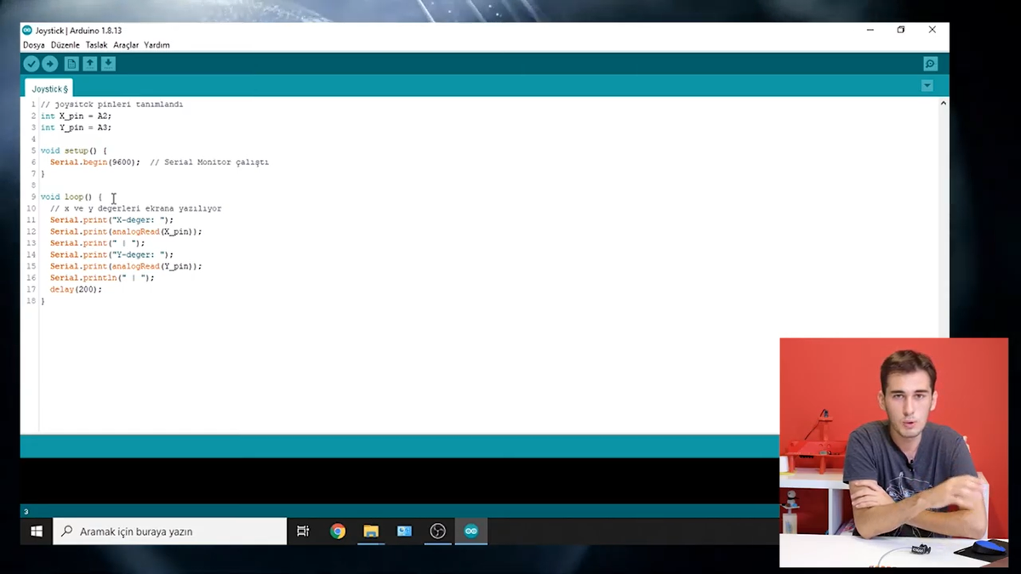
Task: Open the Düzenle menu
Action: 66,45
